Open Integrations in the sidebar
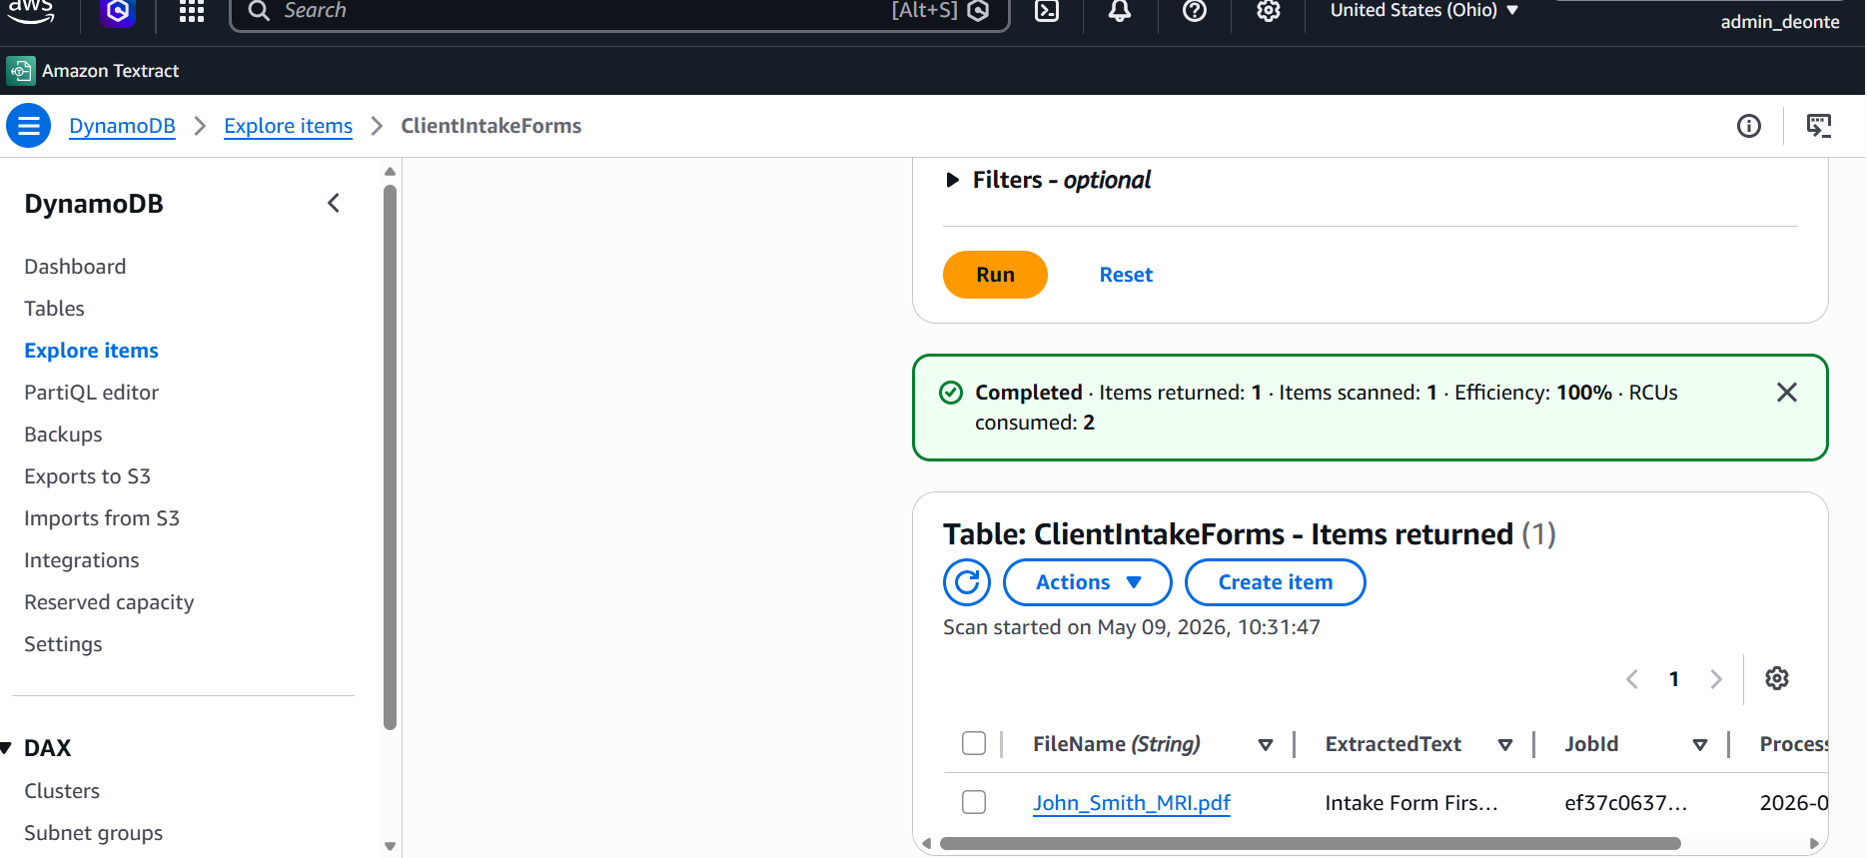 82,560
